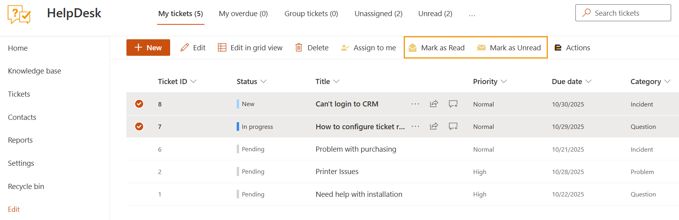This screenshot has width=679, height=220.
Task: Uncheck the selection circle for ticket 7
Action: coord(139,126)
